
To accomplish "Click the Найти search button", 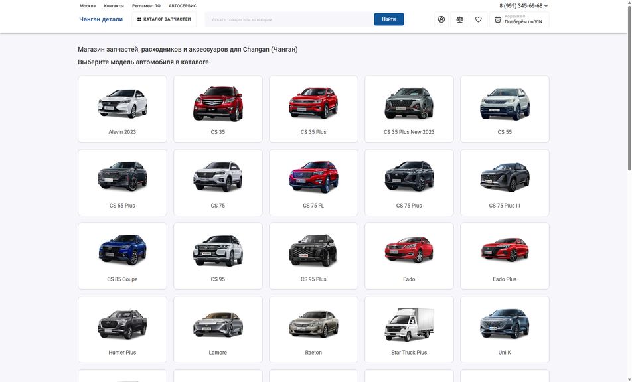I will 388,19.
